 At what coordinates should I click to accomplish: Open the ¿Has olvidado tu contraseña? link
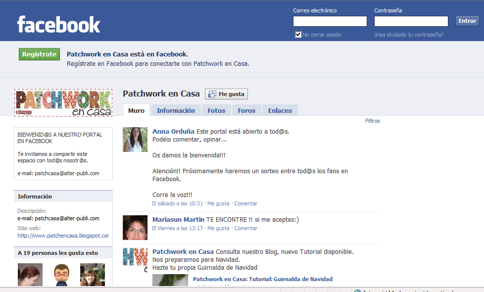point(409,35)
